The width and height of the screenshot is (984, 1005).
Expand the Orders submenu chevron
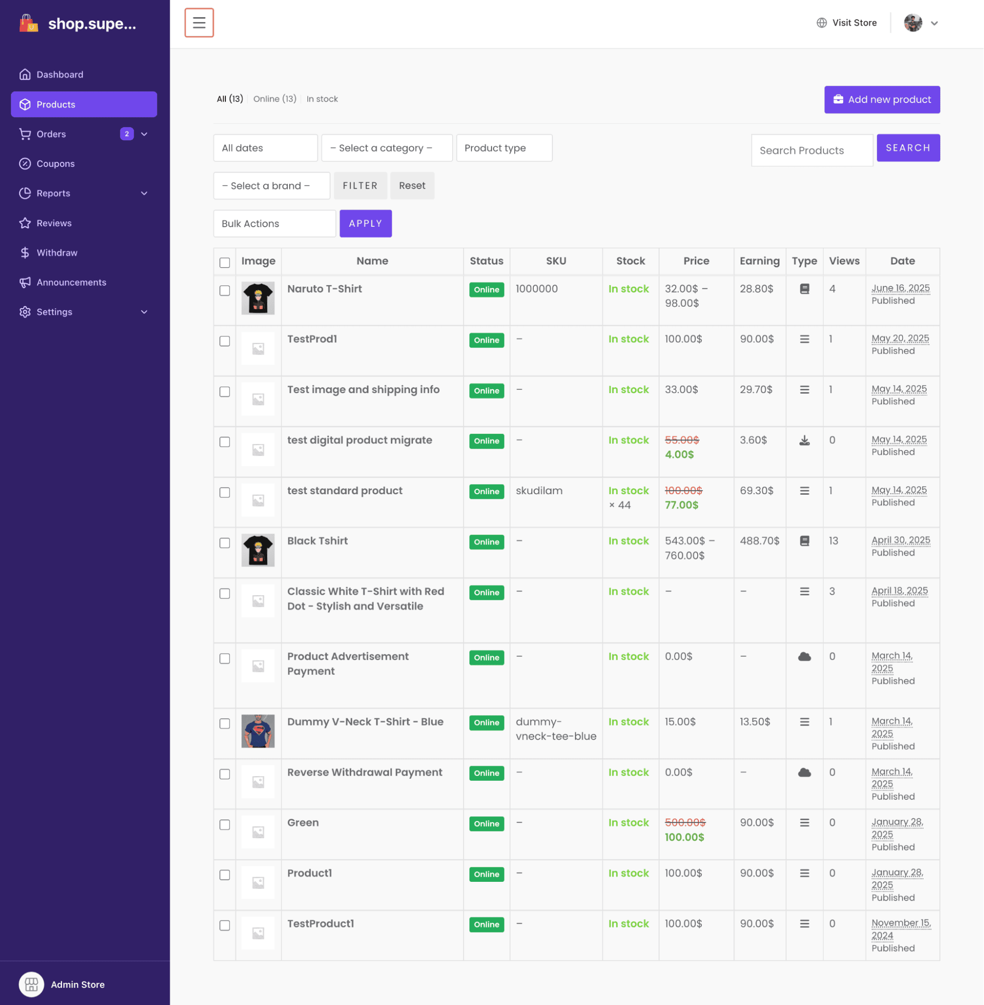[x=144, y=134]
